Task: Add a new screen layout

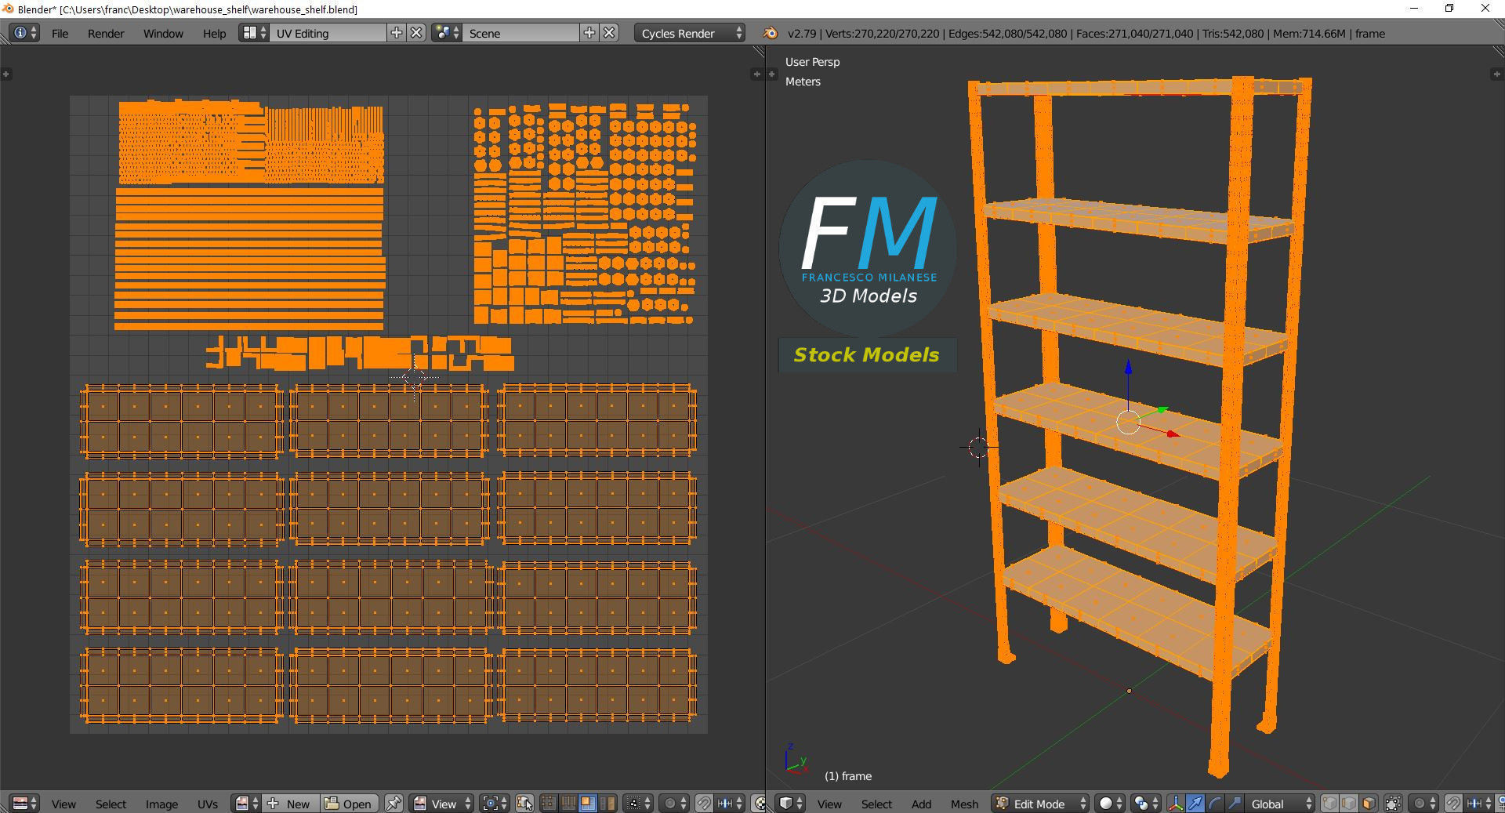Action: pos(397,33)
